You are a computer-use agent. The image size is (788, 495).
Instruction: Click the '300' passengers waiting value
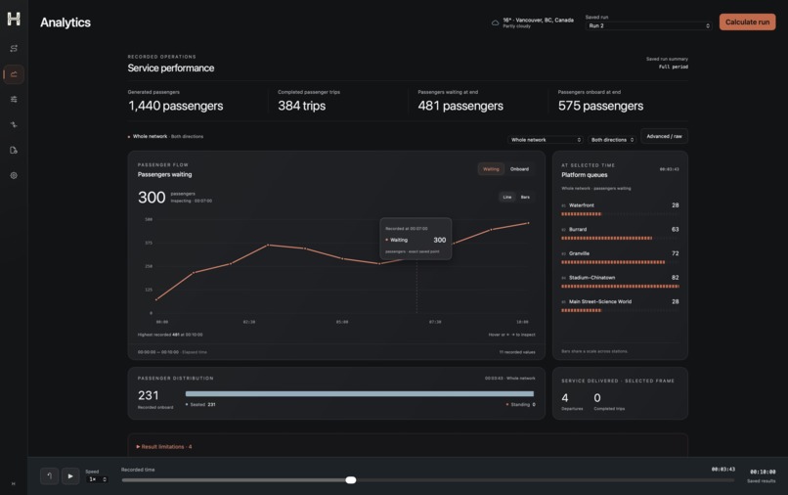tap(152, 198)
